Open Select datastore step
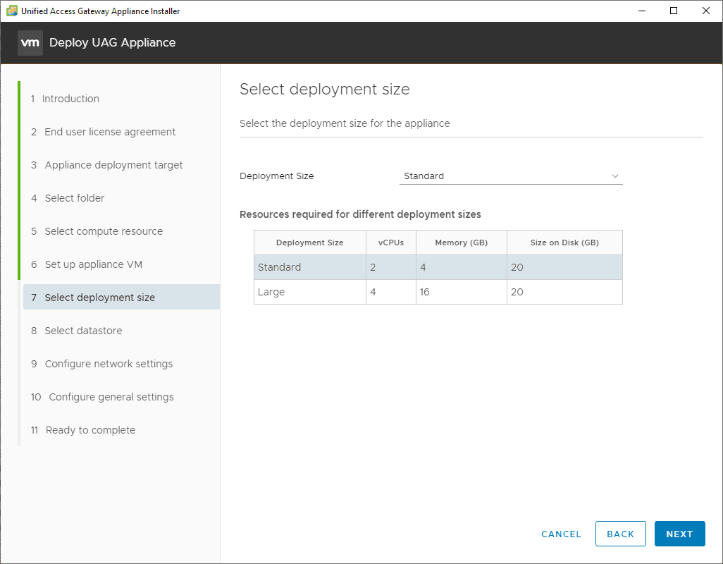This screenshot has height=564, width=723. point(83,331)
